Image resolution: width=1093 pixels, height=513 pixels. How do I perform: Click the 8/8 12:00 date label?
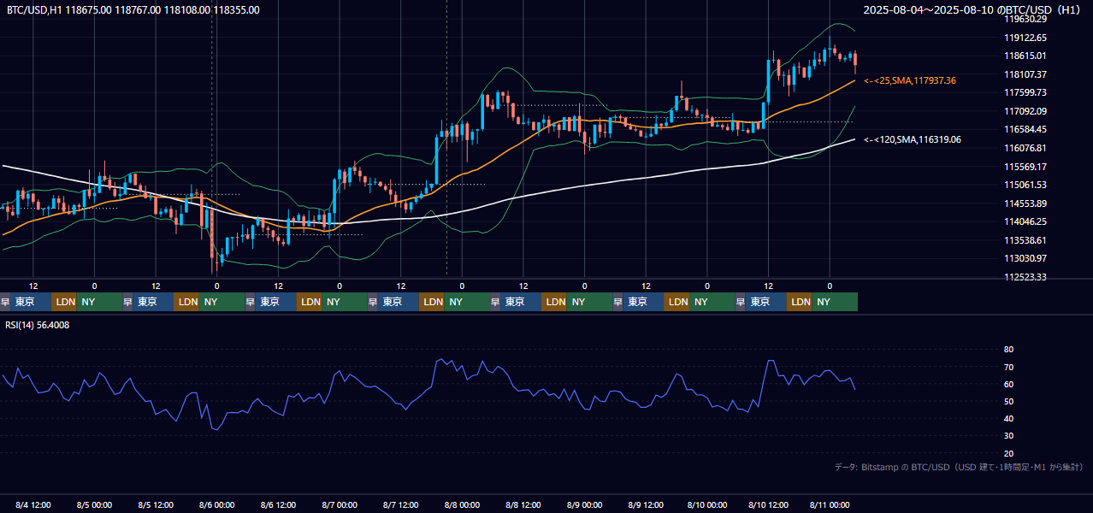[523, 505]
